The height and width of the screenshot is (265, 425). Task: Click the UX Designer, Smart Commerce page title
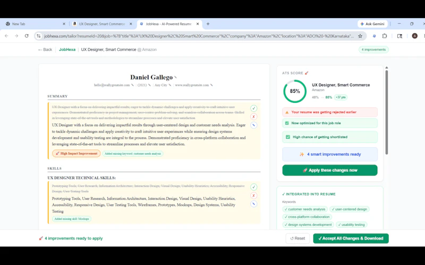(108, 49)
